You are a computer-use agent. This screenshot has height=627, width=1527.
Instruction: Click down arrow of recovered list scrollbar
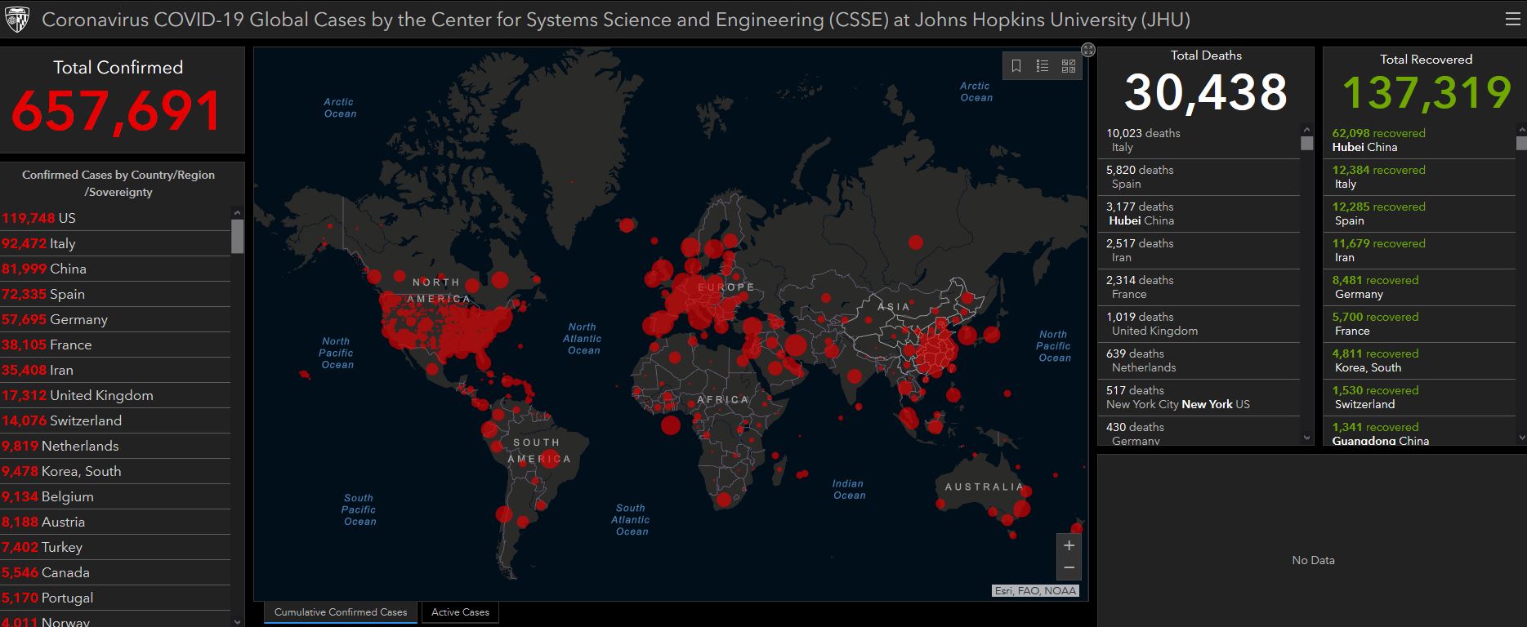(1521, 438)
